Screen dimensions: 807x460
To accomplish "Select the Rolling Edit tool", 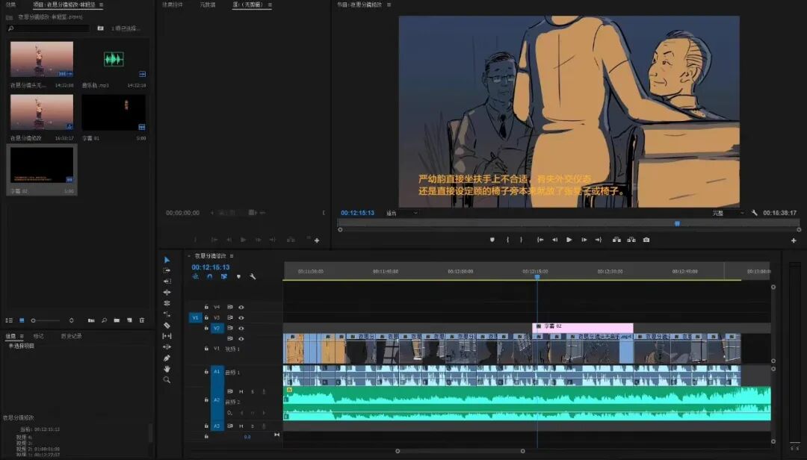I will point(167,292).
